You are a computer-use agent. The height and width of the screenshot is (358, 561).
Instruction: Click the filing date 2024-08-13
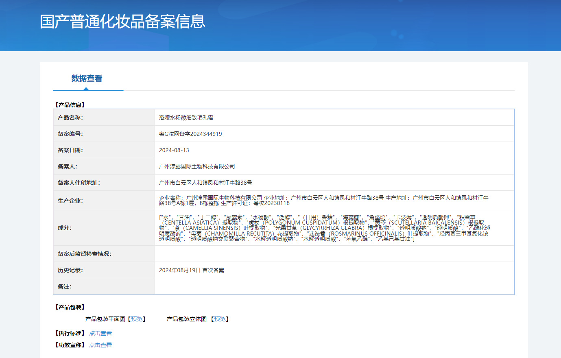[174, 150]
